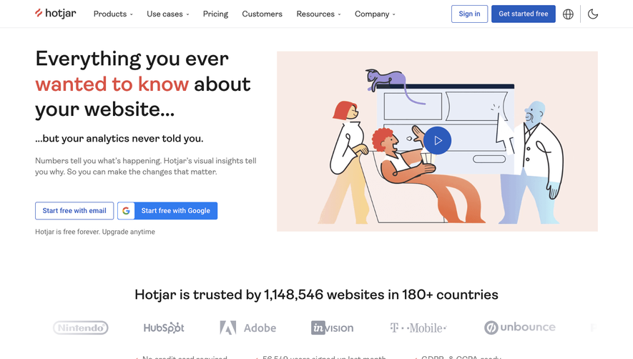This screenshot has width=633, height=359.
Task: Expand the Resources dropdown
Action: pos(318,14)
